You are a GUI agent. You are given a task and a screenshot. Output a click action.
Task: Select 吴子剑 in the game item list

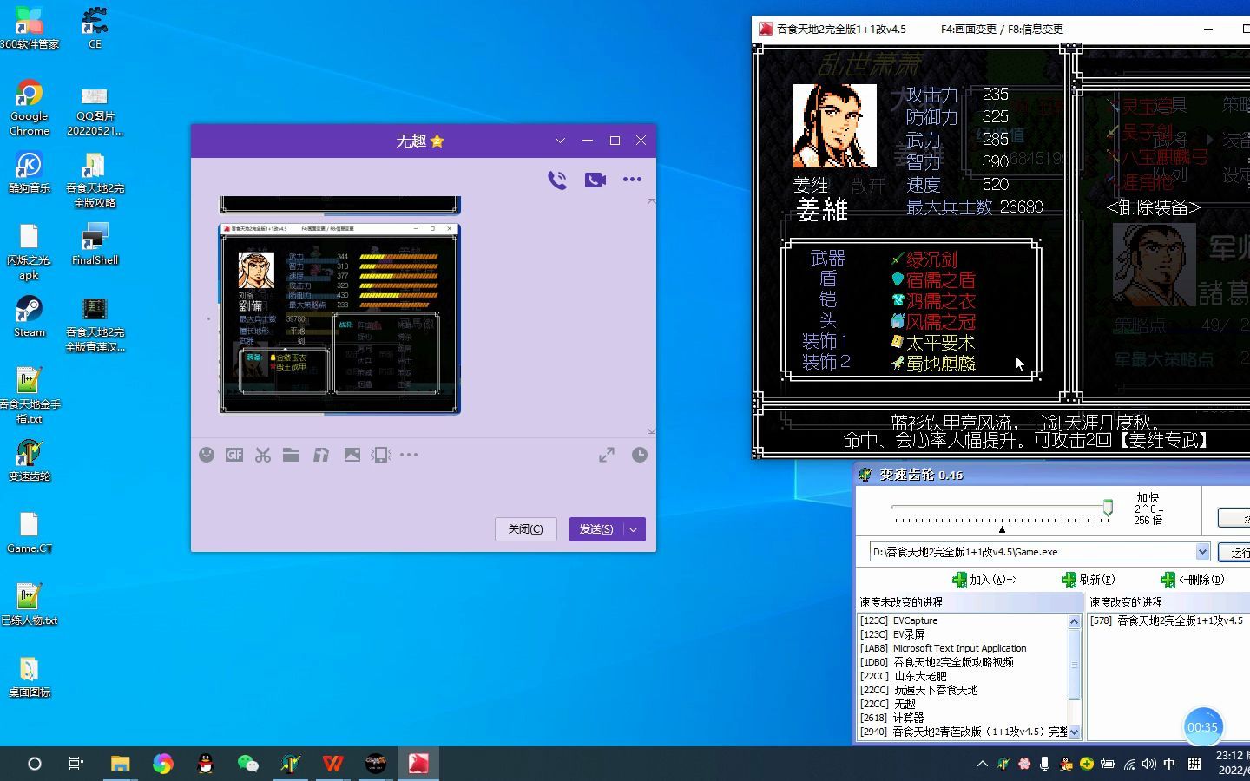coord(1140,133)
